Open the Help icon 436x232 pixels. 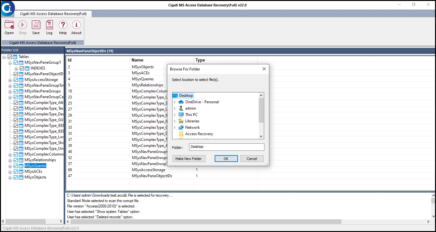63,25
